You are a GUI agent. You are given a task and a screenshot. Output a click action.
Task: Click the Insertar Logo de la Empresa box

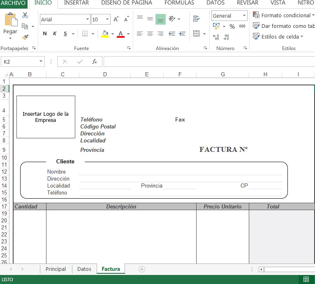[x=46, y=117]
